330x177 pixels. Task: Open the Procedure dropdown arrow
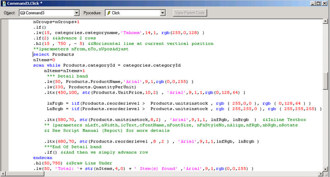click(163, 13)
